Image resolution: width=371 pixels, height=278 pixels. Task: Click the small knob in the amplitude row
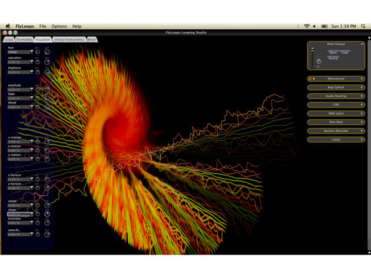pyautogui.click(x=37, y=89)
